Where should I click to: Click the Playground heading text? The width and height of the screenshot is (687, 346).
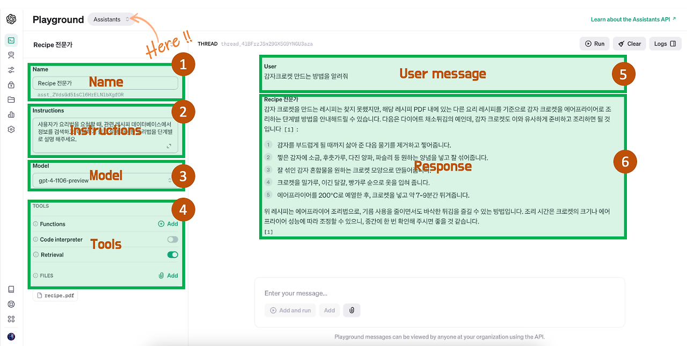click(x=58, y=20)
